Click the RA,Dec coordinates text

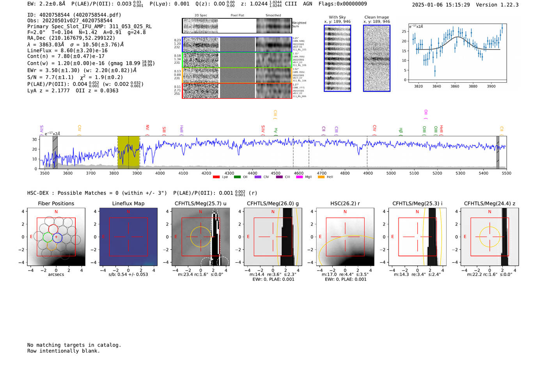pos(71,38)
